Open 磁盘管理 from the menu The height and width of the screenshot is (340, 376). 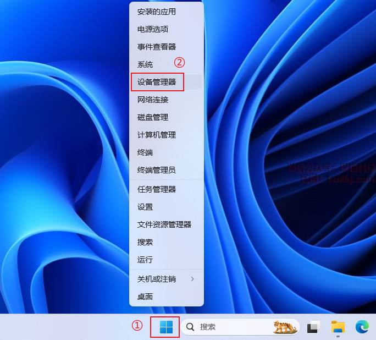tap(167, 117)
